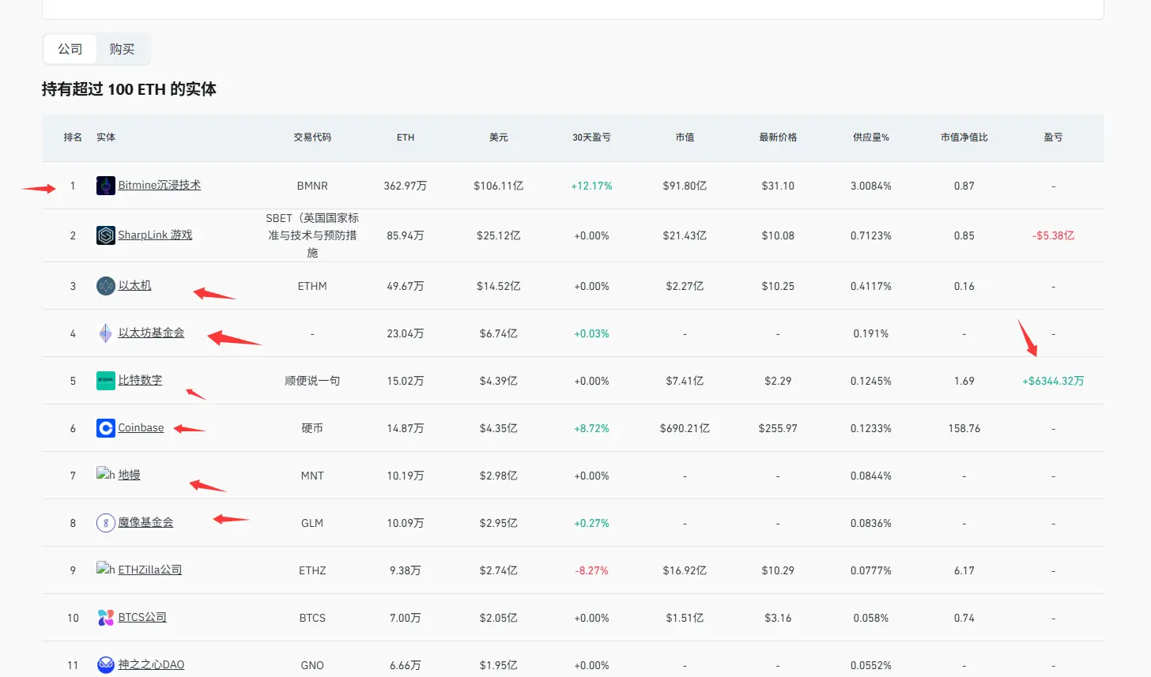Click the 以太机 round logo icon
Image resolution: width=1151 pixels, height=677 pixels.
106,286
